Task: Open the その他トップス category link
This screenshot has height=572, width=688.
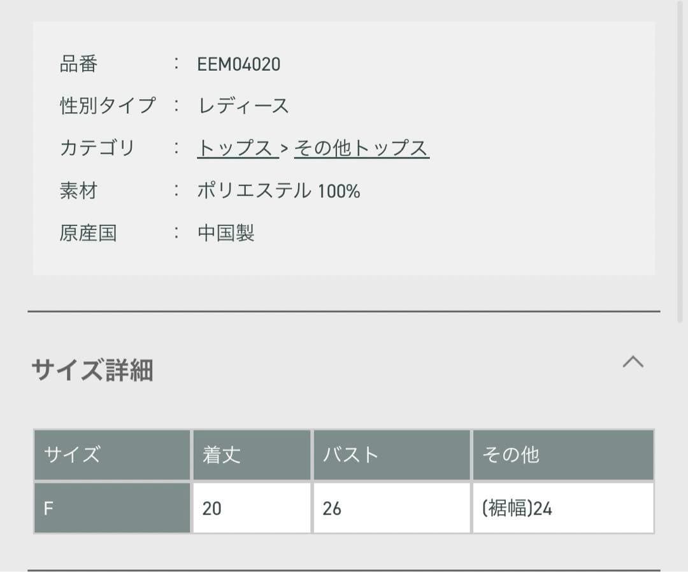Action: click(361, 148)
